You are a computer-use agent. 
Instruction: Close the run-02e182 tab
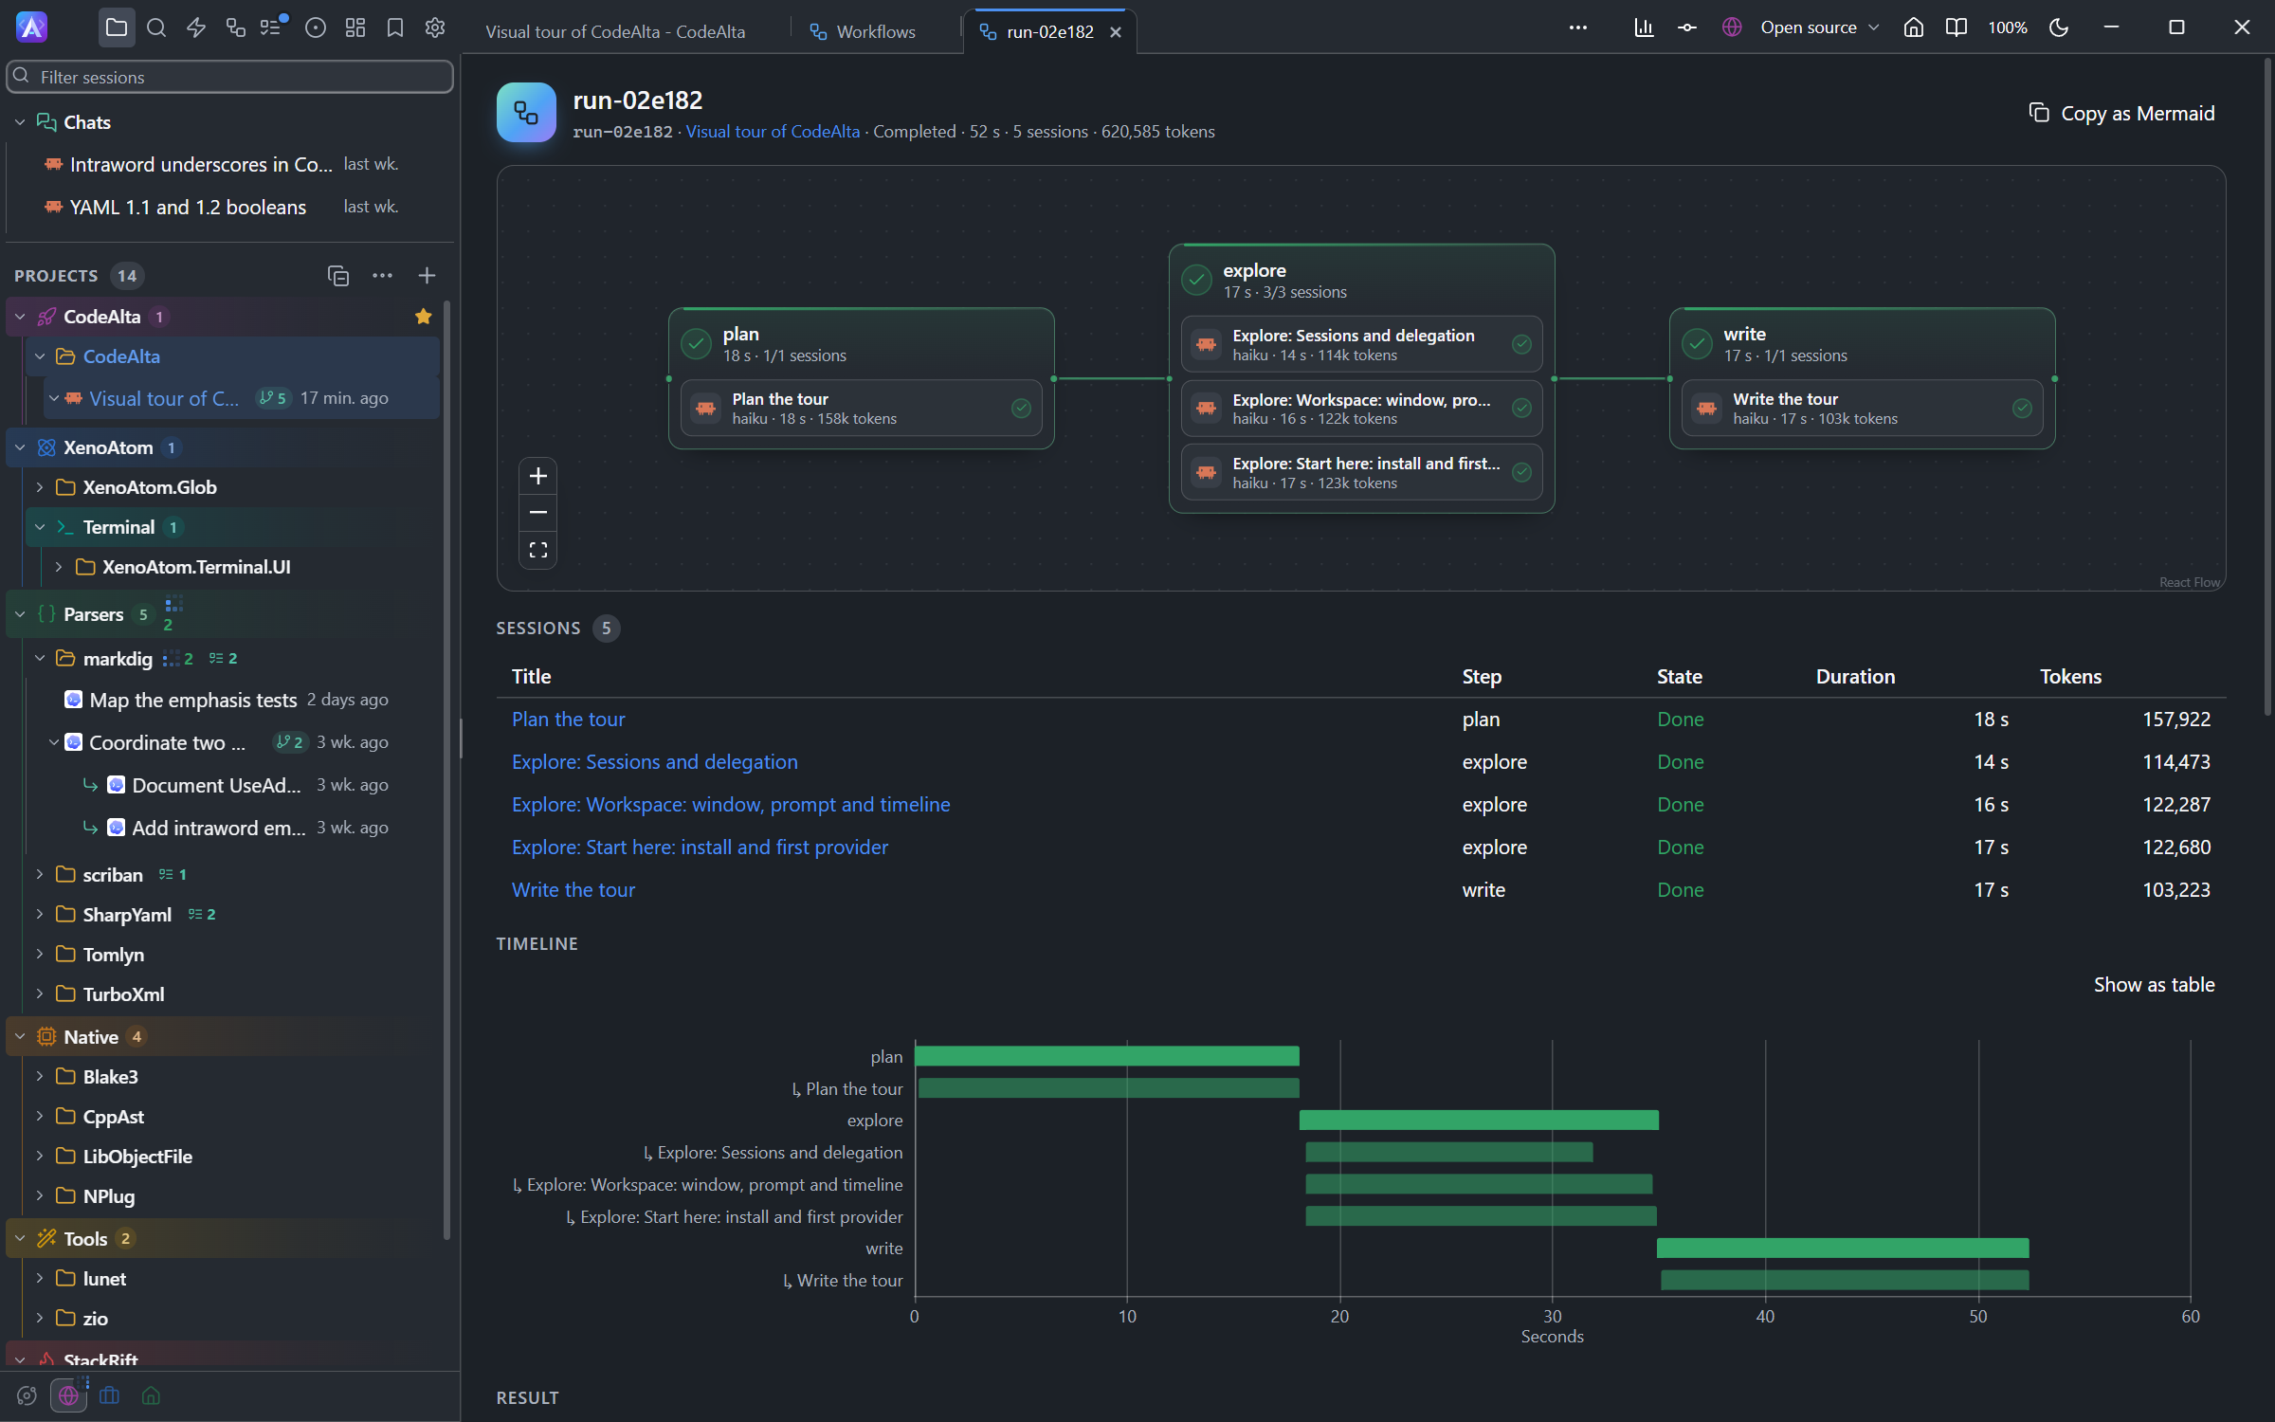tap(1116, 32)
